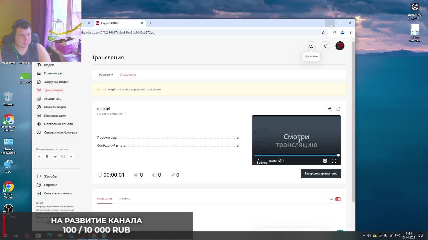Viewport: 428px width, 240px height.
Task: Click the browser address bar URL
Action: pyautogui.click(x=118, y=32)
